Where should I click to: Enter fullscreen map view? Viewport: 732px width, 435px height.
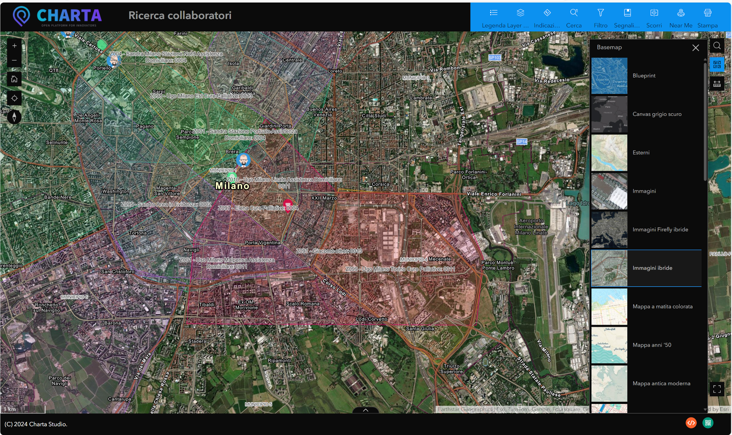click(717, 389)
